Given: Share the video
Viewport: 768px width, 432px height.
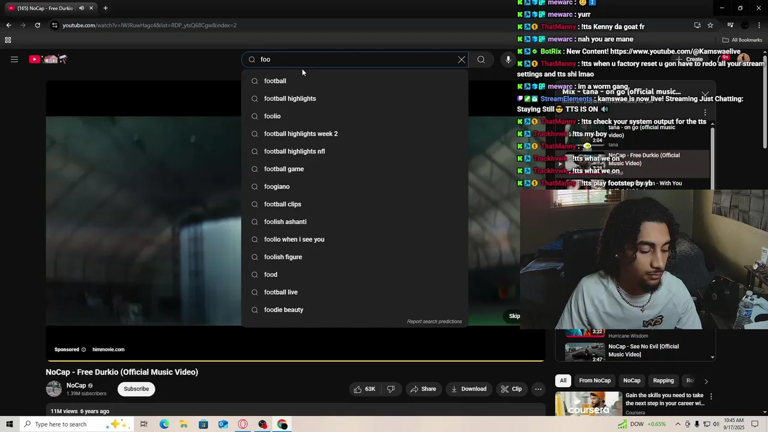Looking at the screenshot, I should [423, 389].
